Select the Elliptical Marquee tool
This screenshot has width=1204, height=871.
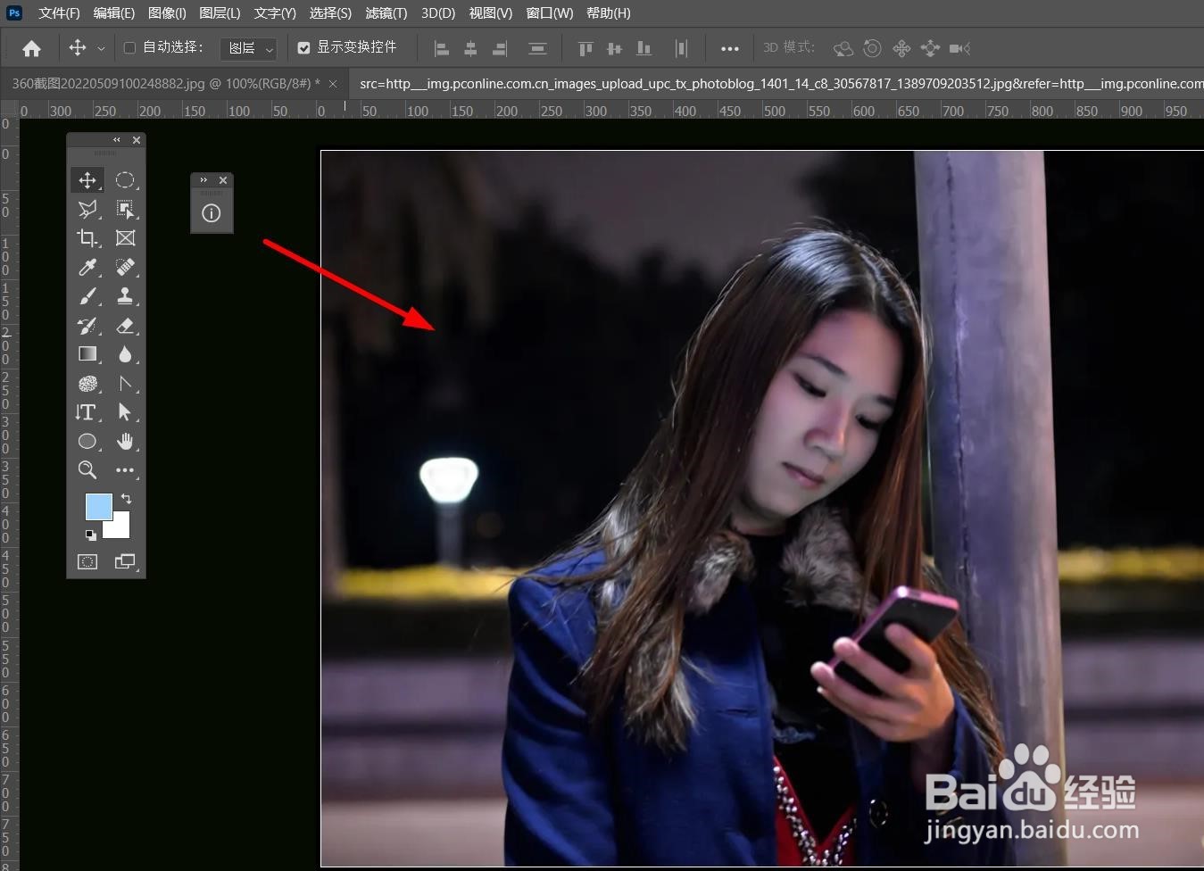125,180
